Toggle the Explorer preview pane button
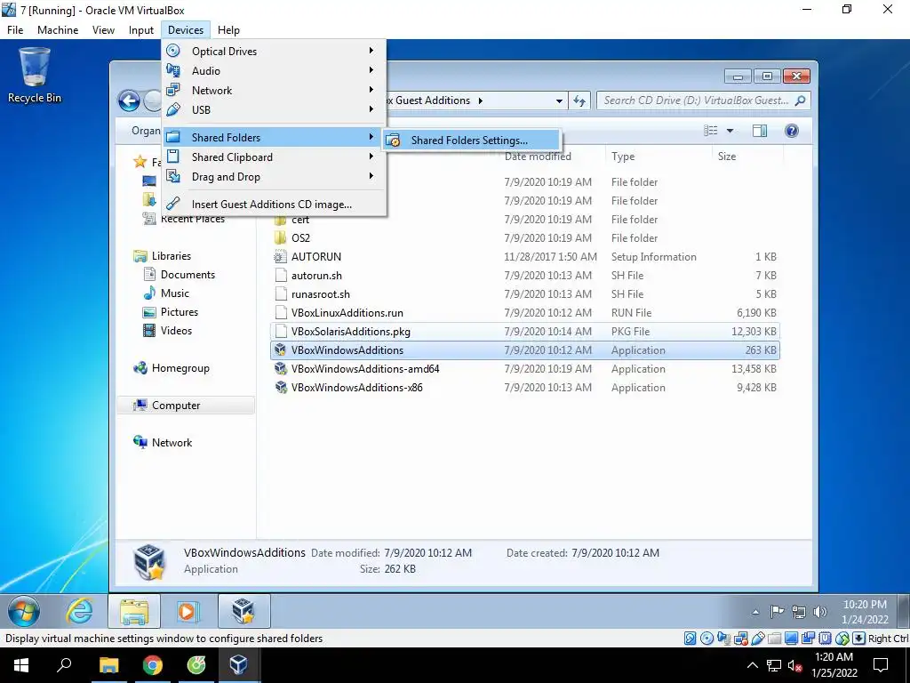910x683 pixels. [x=760, y=131]
